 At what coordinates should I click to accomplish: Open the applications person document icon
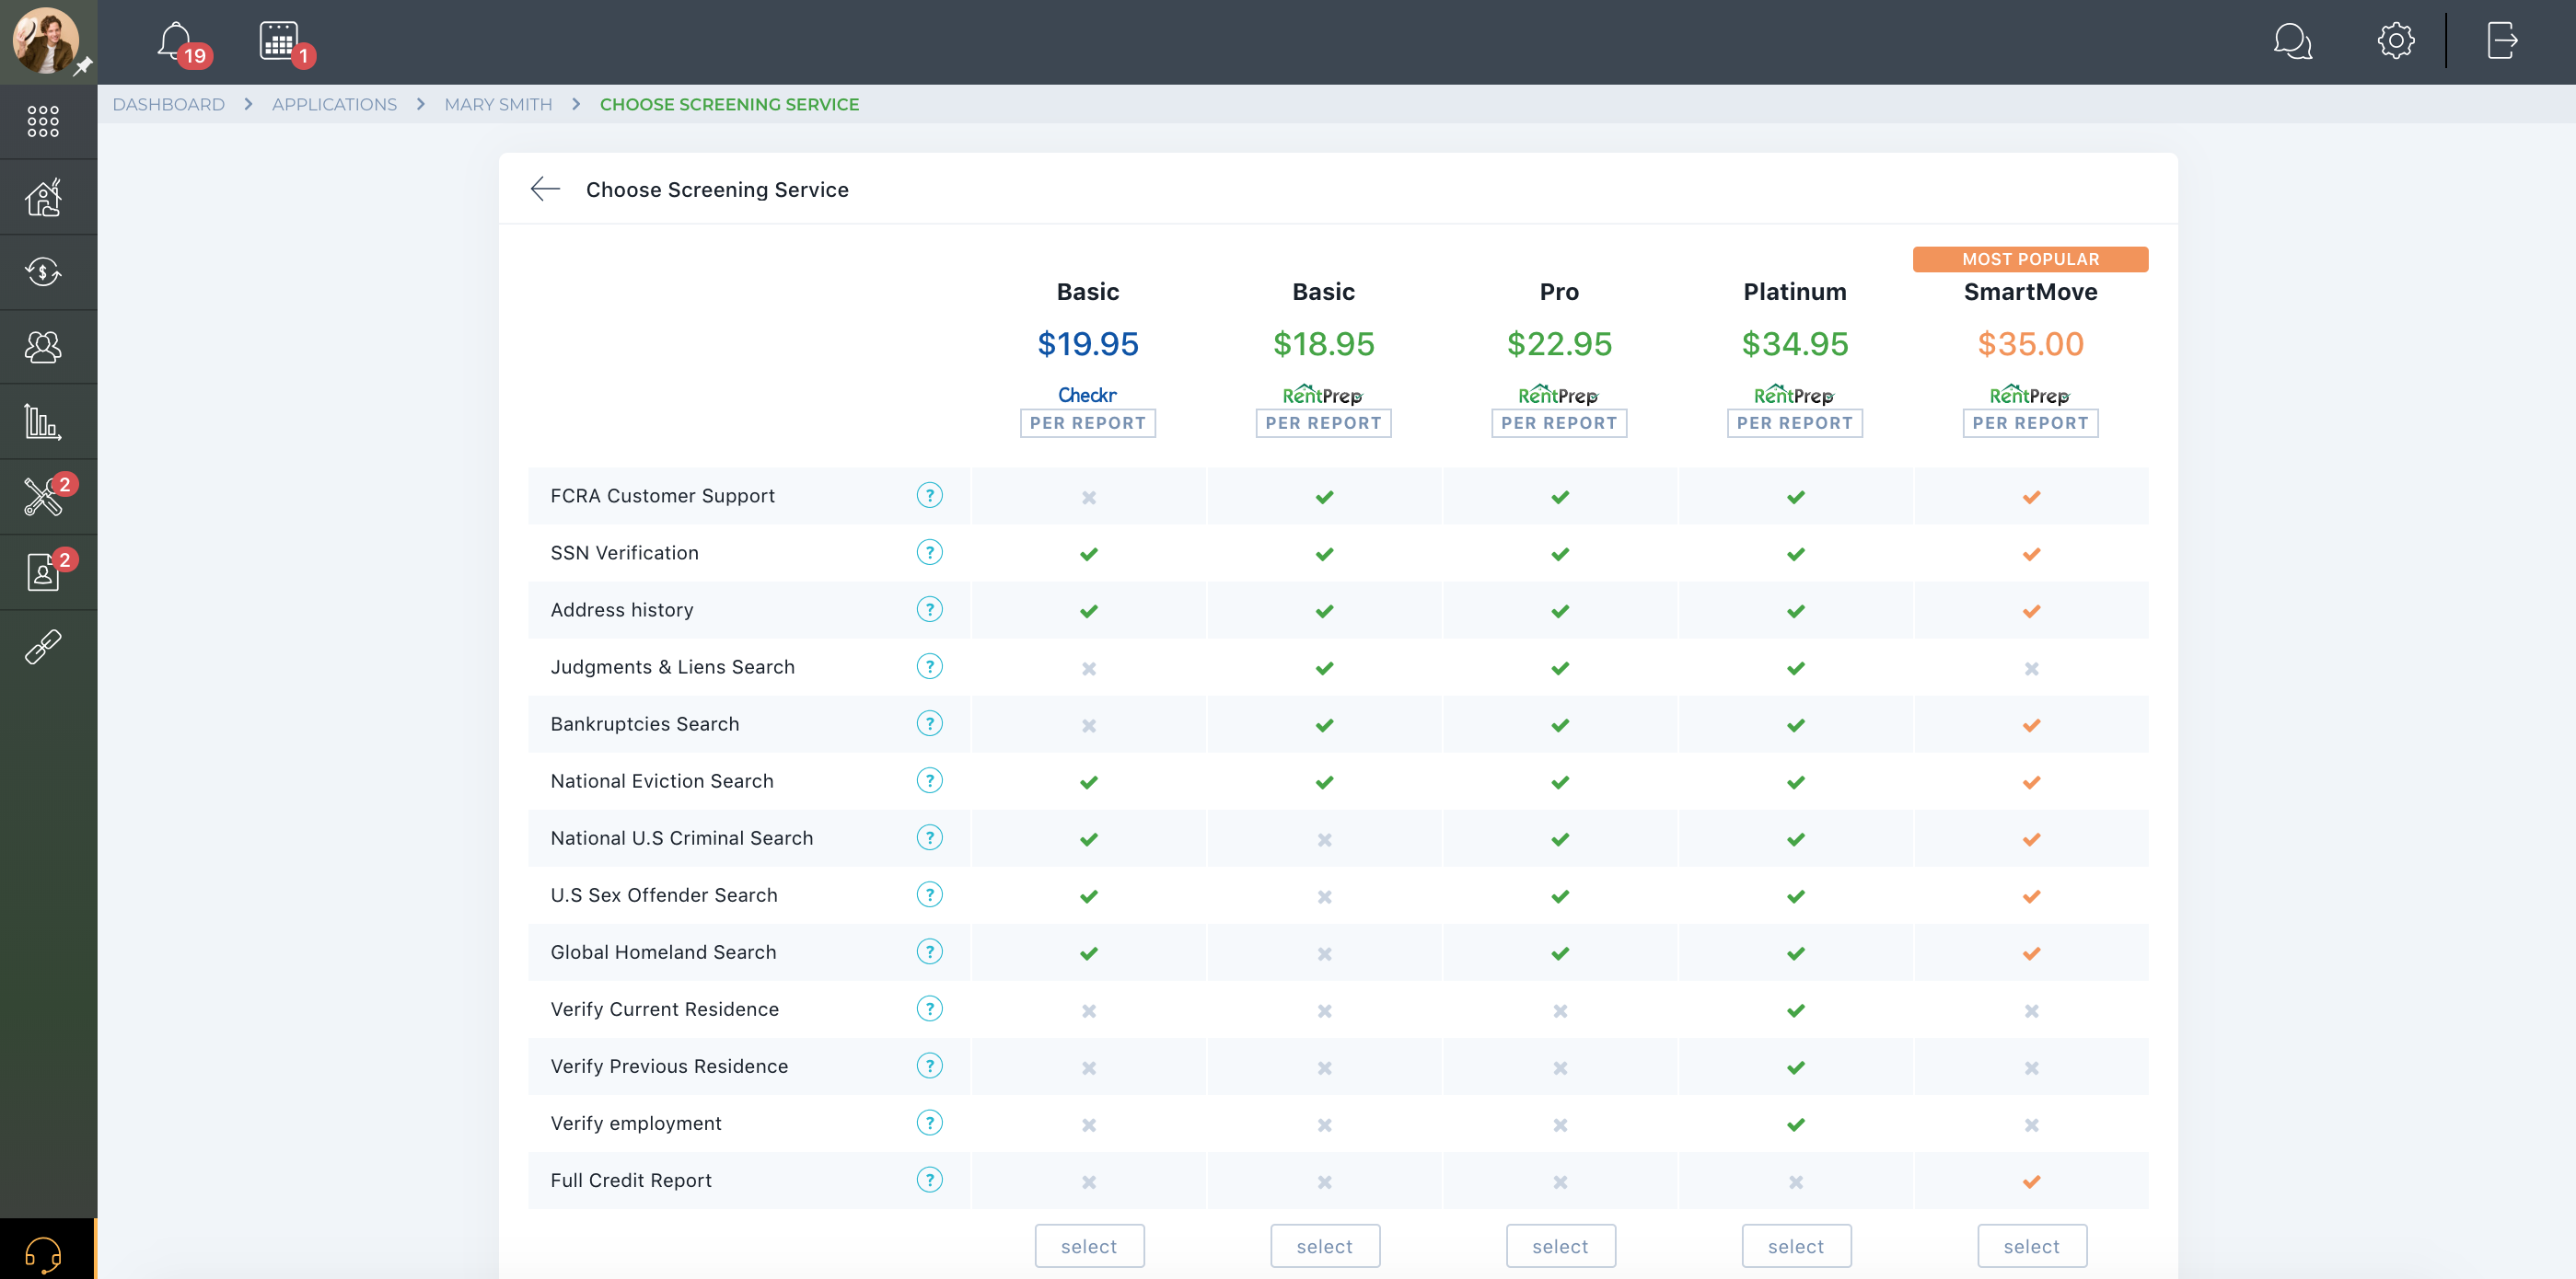(x=43, y=571)
